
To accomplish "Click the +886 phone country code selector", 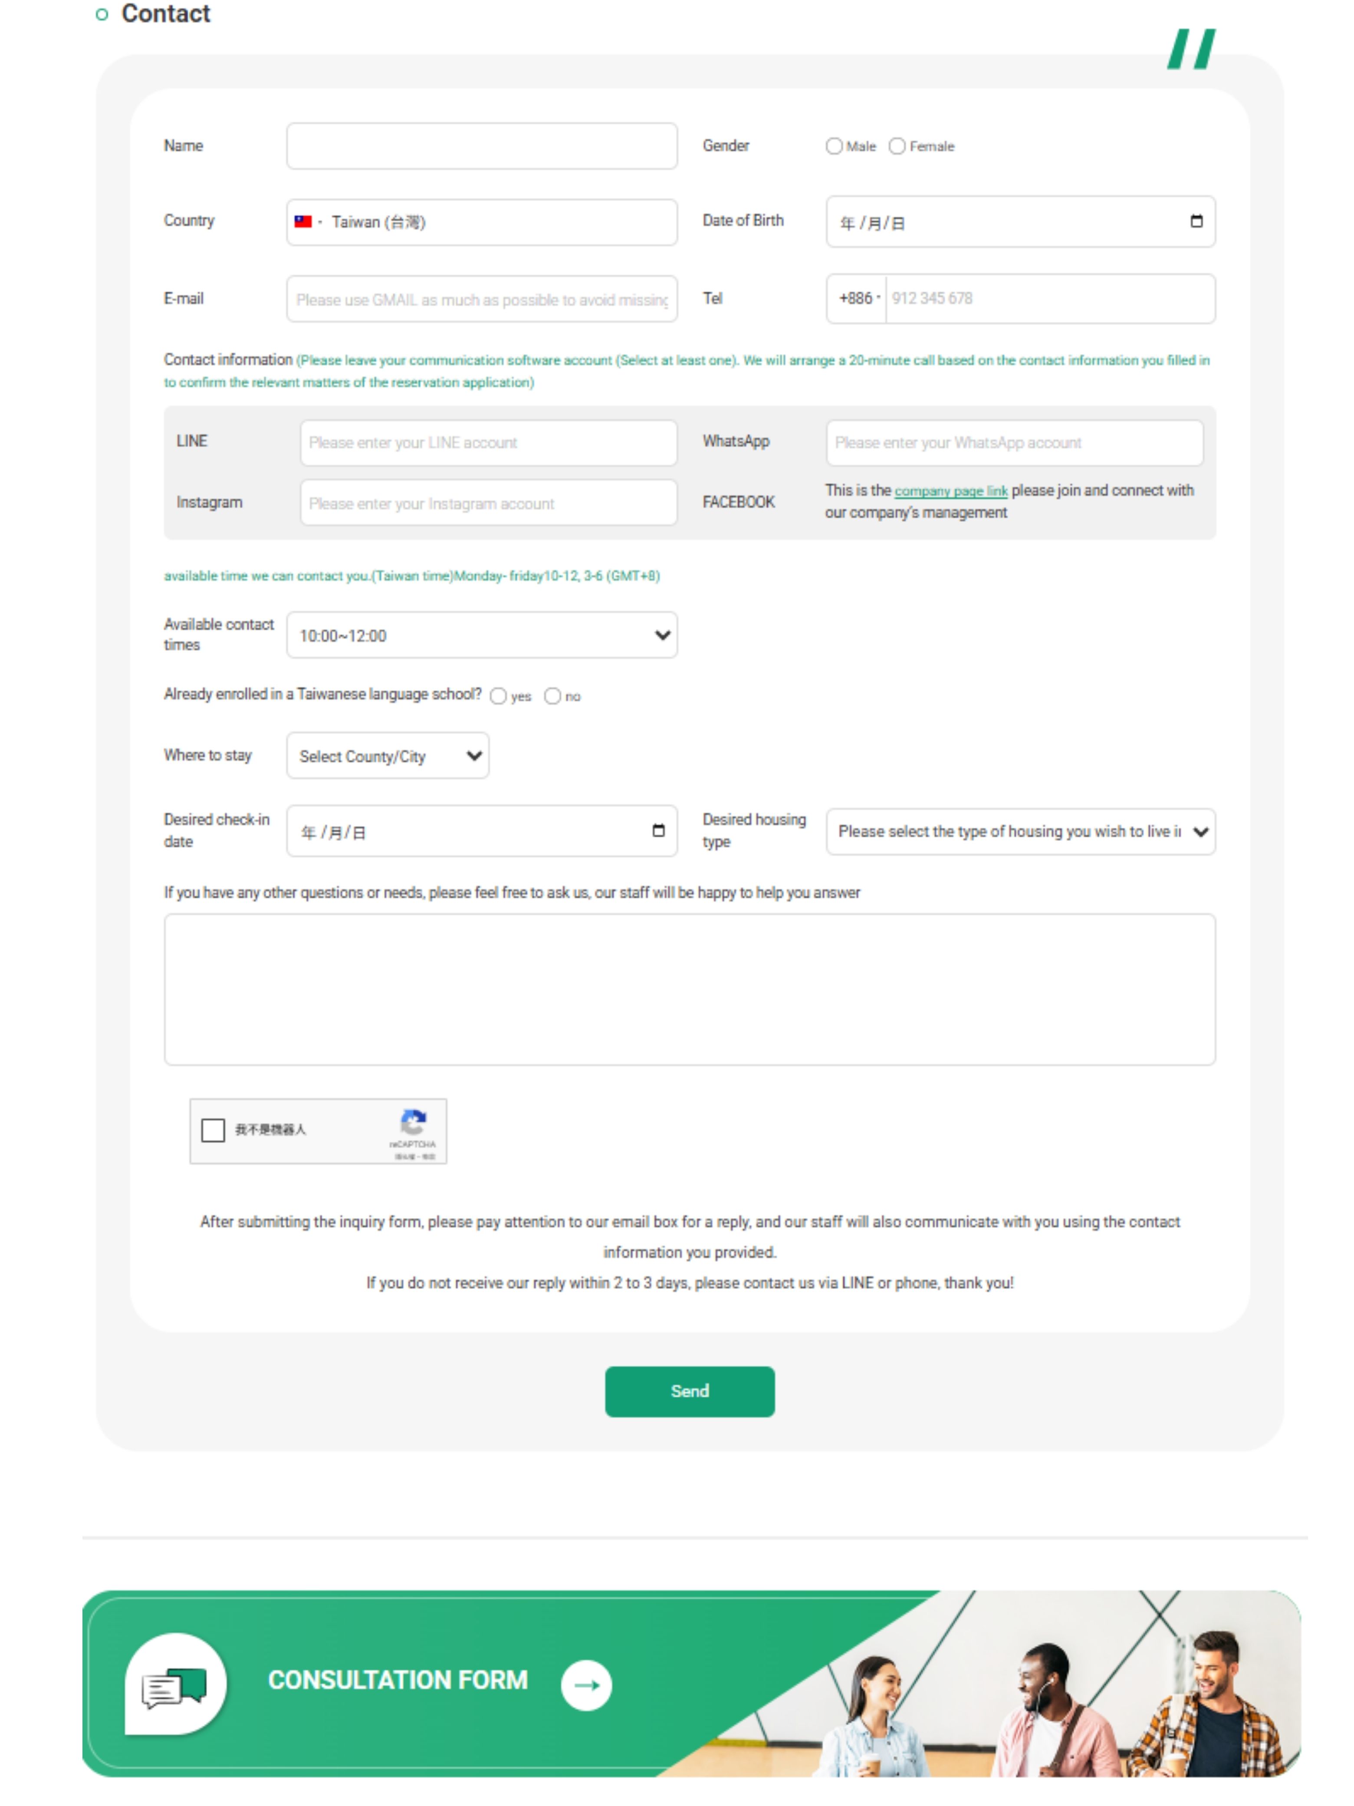I will pos(858,299).
